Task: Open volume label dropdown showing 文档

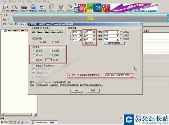Action: (118, 39)
